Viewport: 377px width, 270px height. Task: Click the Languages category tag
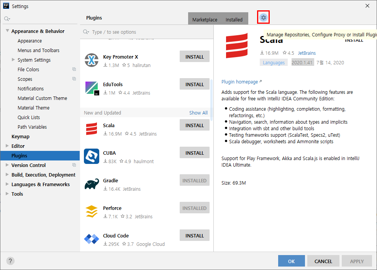(x=274, y=62)
